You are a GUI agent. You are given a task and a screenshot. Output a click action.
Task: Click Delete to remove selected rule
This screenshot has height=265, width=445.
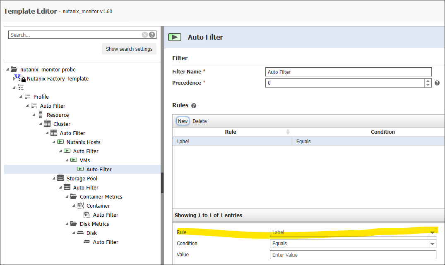[200, 121]
